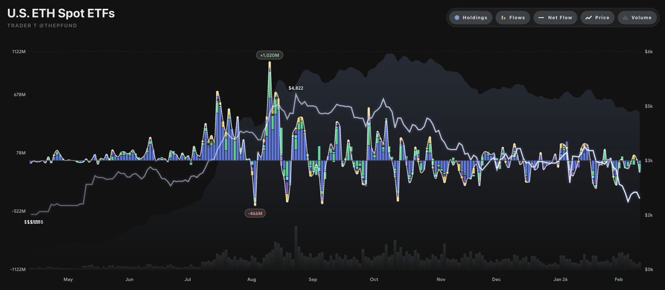
Task: Select the Aug label on time axis
Action: coord(251,279)
